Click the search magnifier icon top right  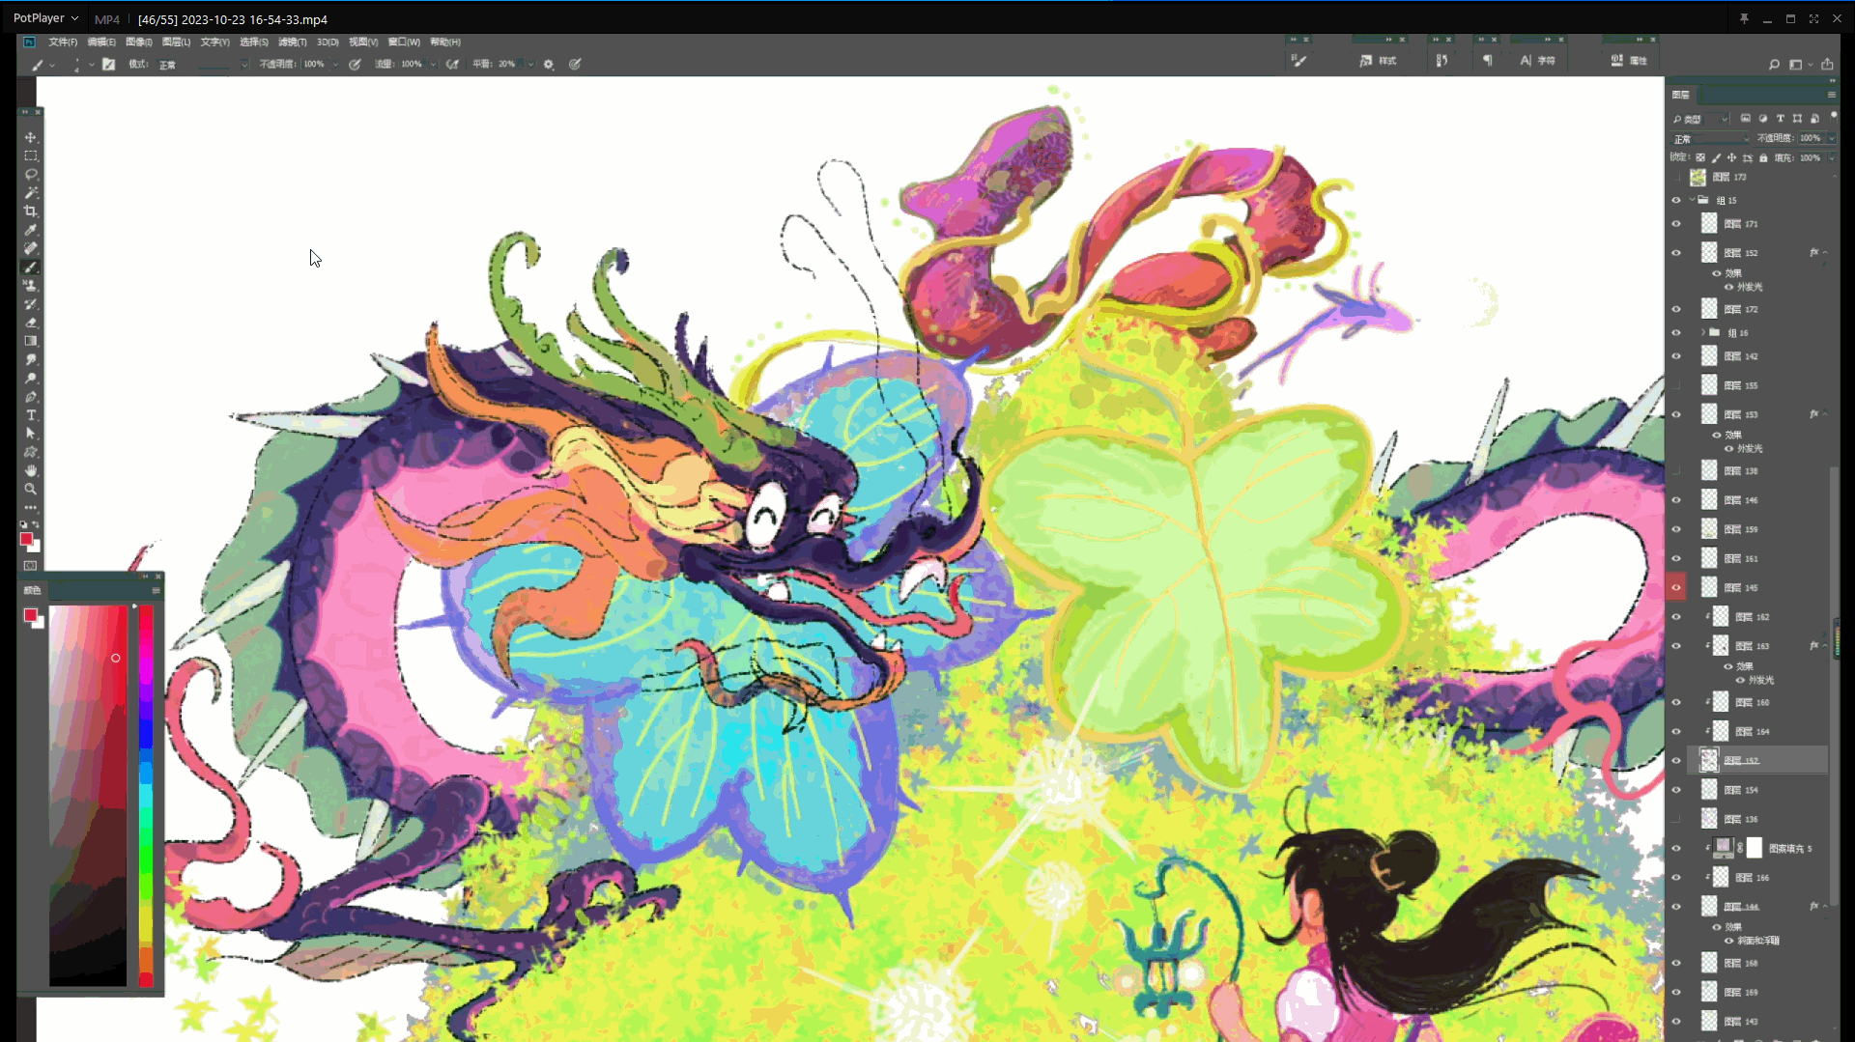(x=1774, y=65)
